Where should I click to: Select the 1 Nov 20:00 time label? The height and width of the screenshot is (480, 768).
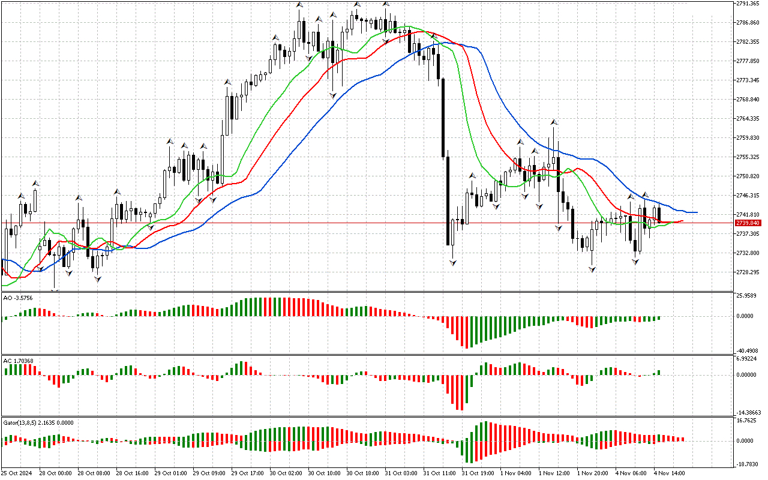point(592,473)
